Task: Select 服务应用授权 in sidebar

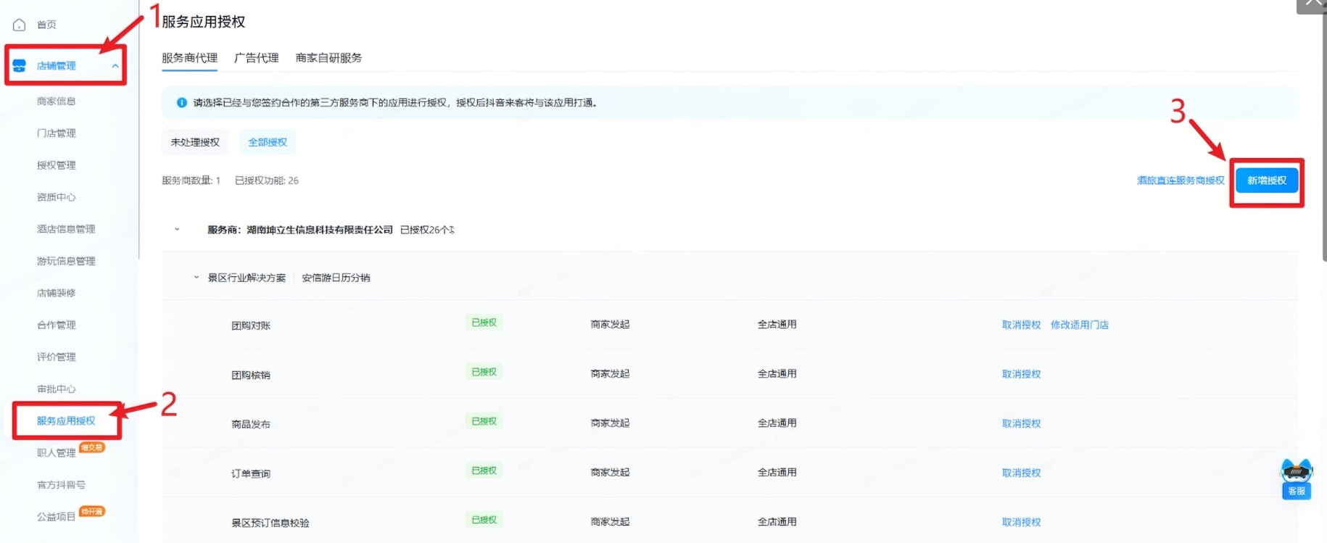Action: point(66,420)
